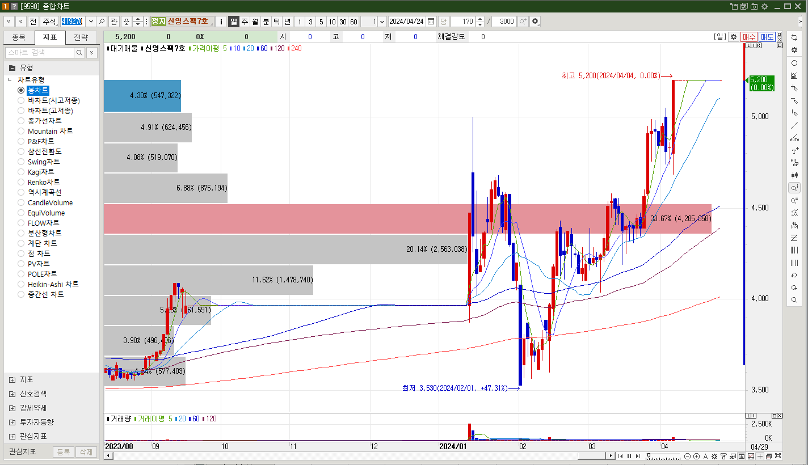Expand the 강세약세 tree section
The width and height of the screenshot is (808, 465).
(x=12, y=408)
